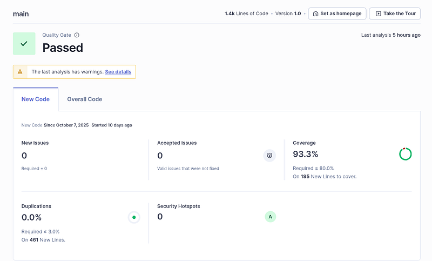The width and height of the screenshot is (432, 261).
Task: Click the New Issues count 0
Action: [24, 156]
